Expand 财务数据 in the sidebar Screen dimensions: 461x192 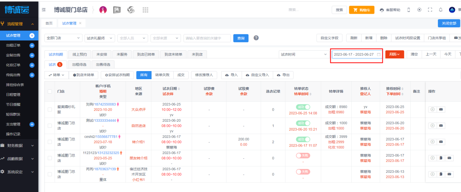(19, 146)
